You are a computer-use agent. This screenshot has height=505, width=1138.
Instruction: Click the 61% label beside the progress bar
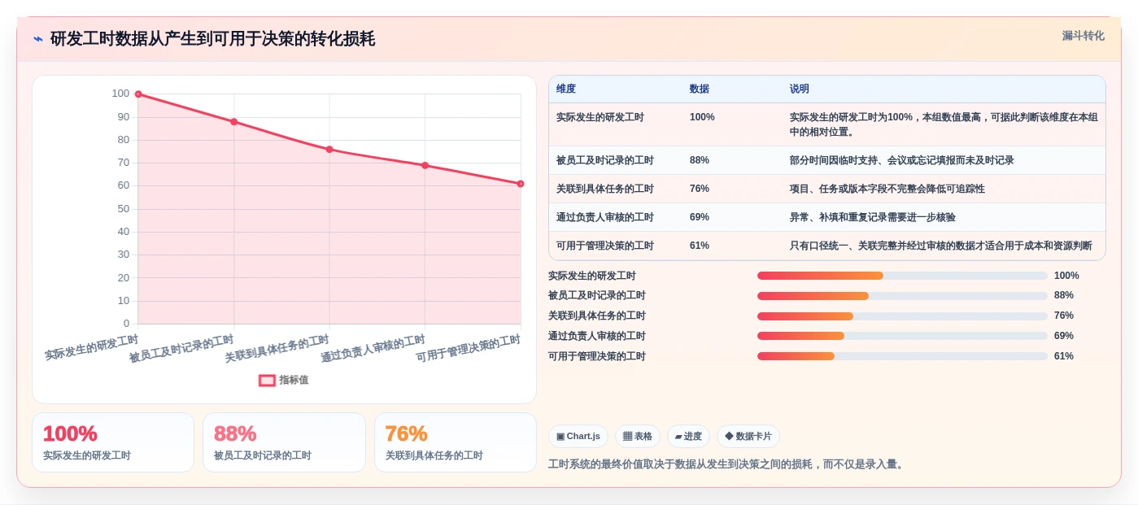pyautogui.click(x=1064, y=356)
